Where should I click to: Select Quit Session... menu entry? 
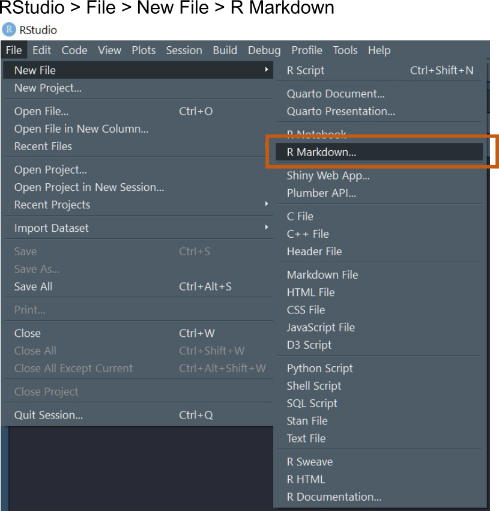[138, 415]
